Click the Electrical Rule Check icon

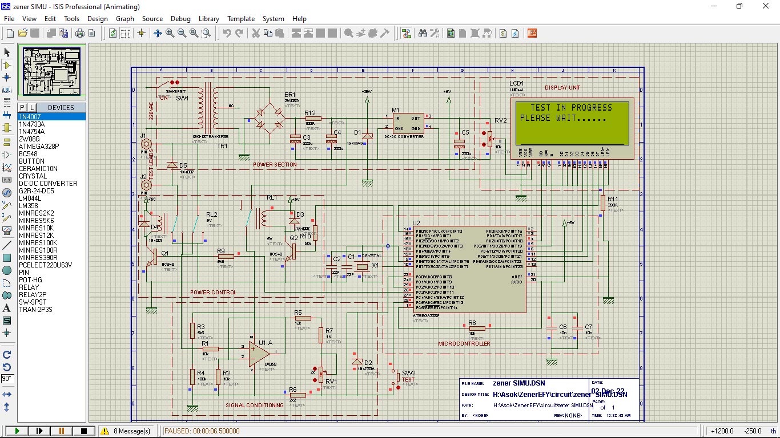click(515, 33)
